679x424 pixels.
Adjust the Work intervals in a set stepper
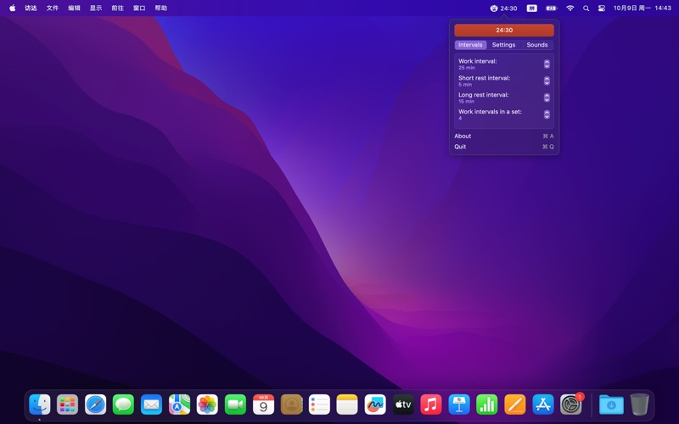(547, 114)
